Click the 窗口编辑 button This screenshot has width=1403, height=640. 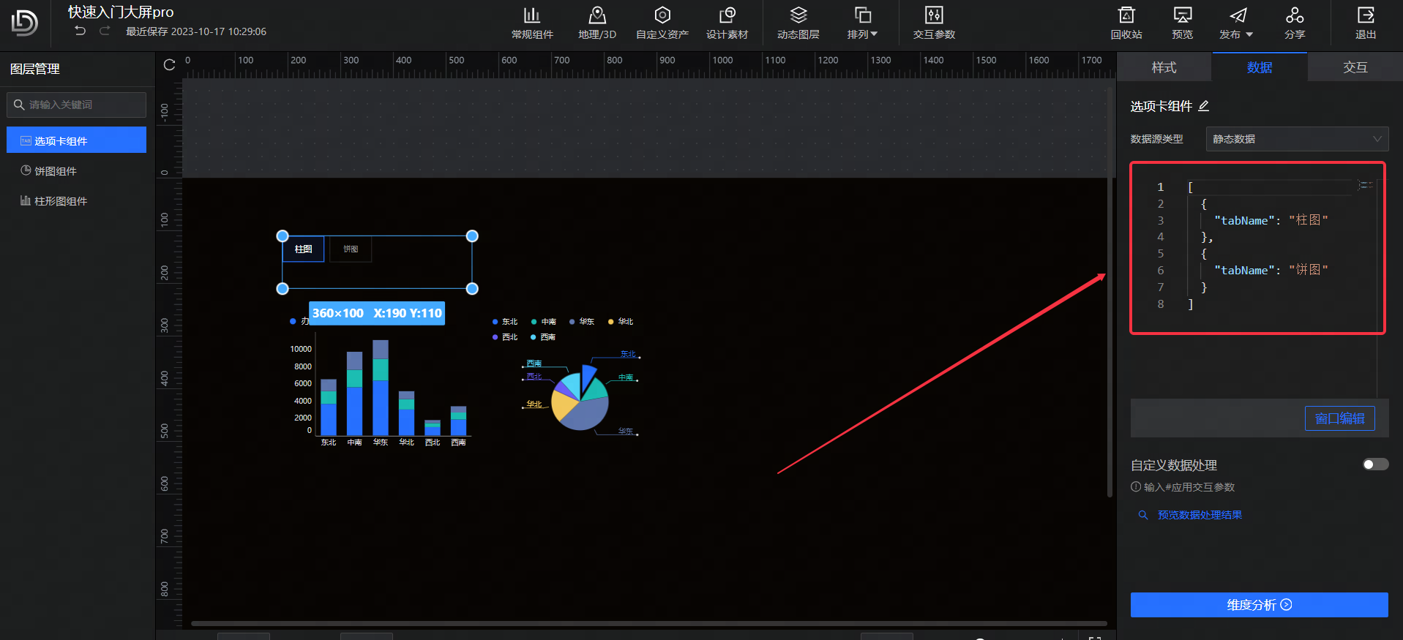pyautogui.click(x=1339, y=418)
